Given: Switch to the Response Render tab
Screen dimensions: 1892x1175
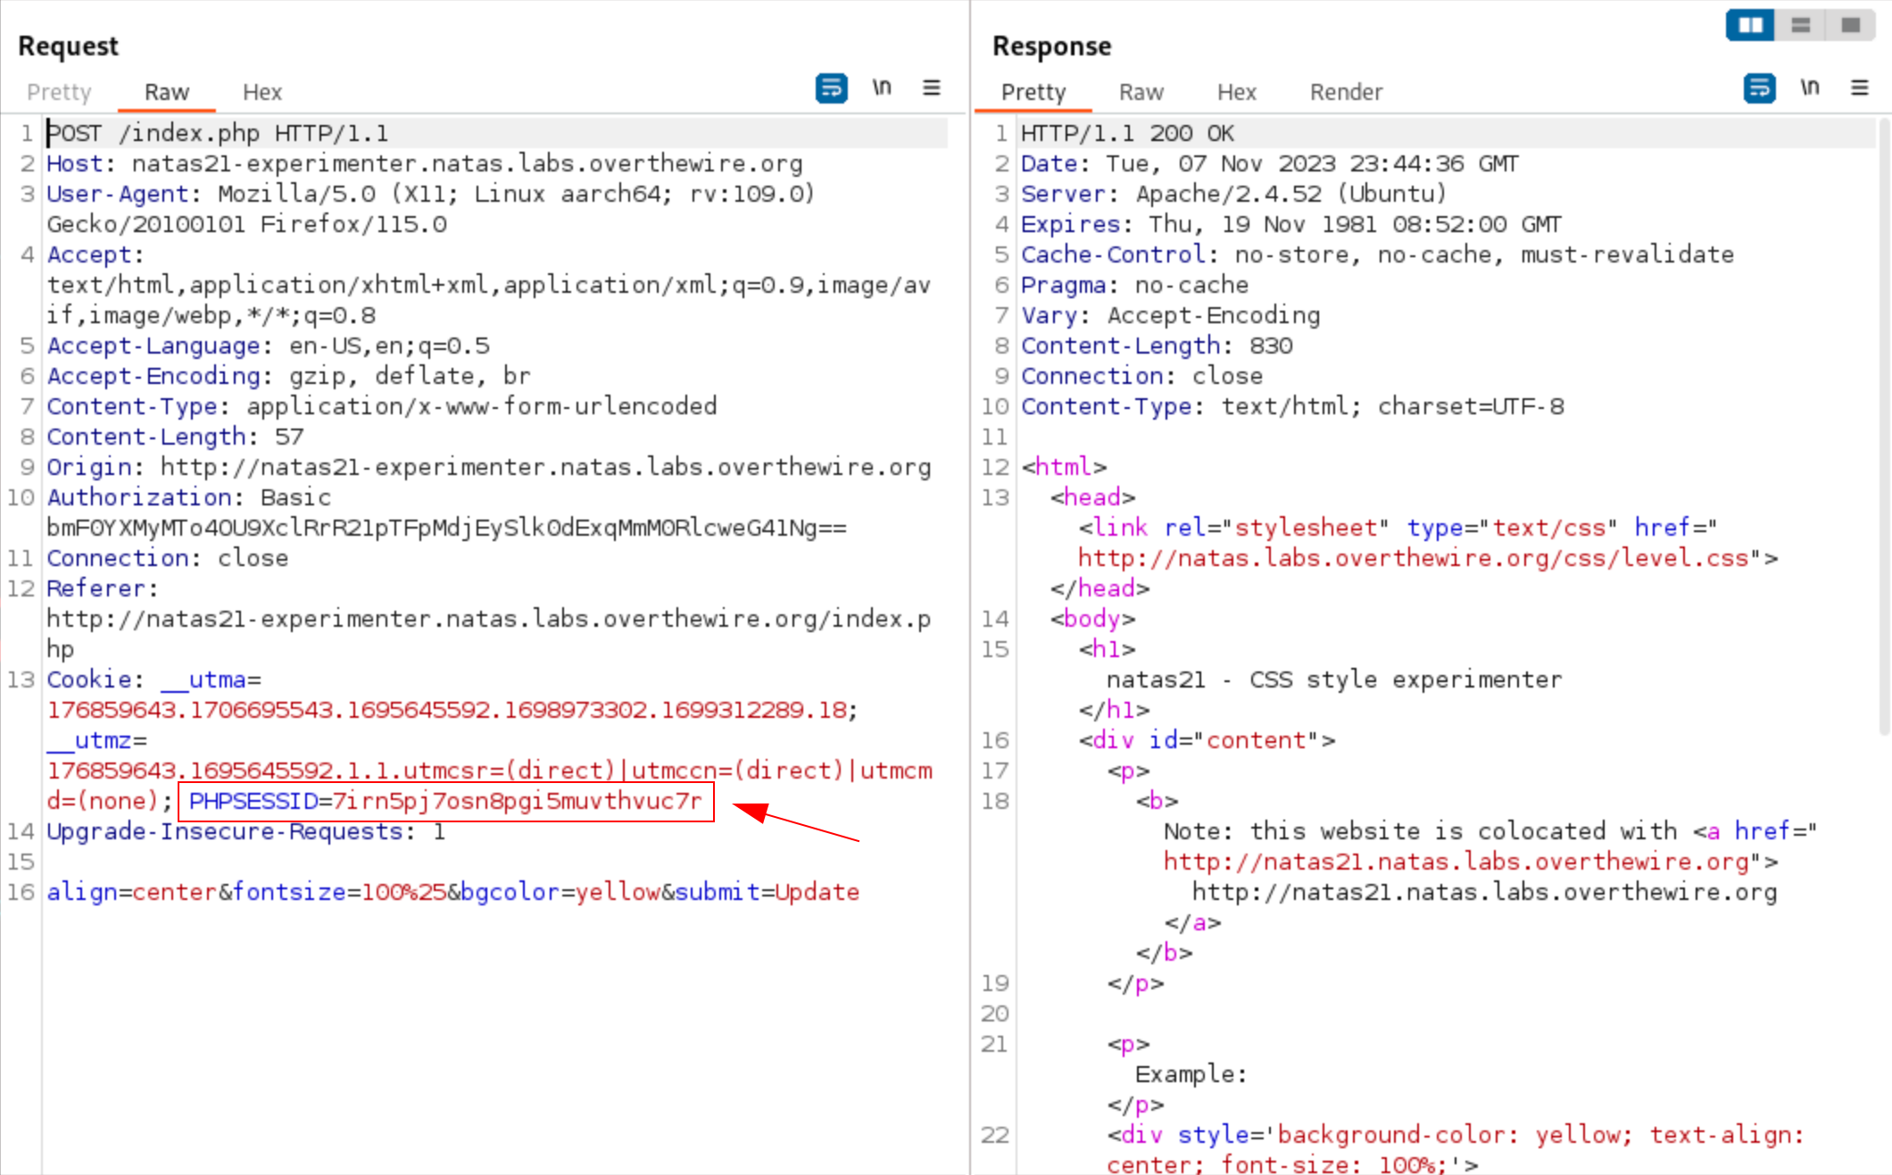Looking at the screenshot, I should [x=1346, y=92].
